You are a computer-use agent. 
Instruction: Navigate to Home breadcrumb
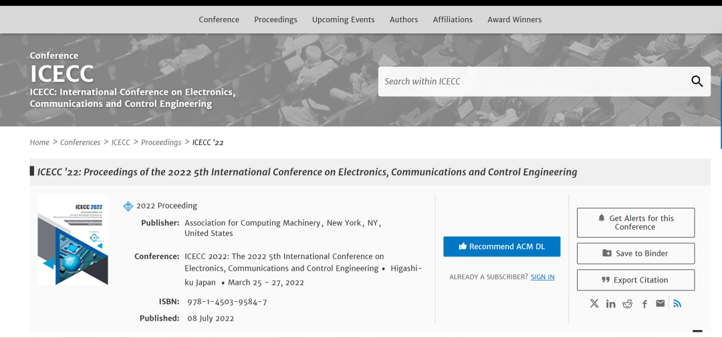pyautogui.click(x=39, y=142)
